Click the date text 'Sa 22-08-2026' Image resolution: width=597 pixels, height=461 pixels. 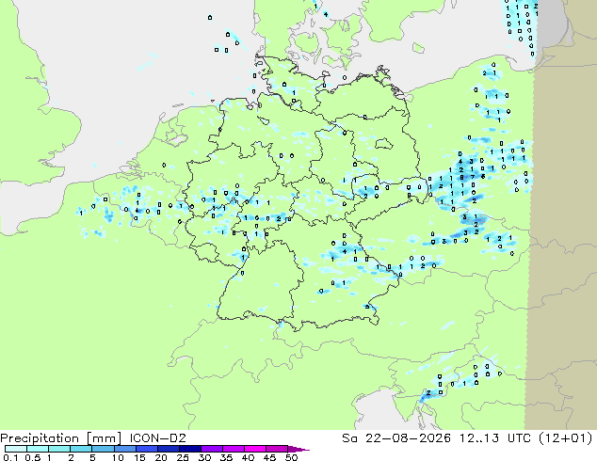click(x=396, y=438)
